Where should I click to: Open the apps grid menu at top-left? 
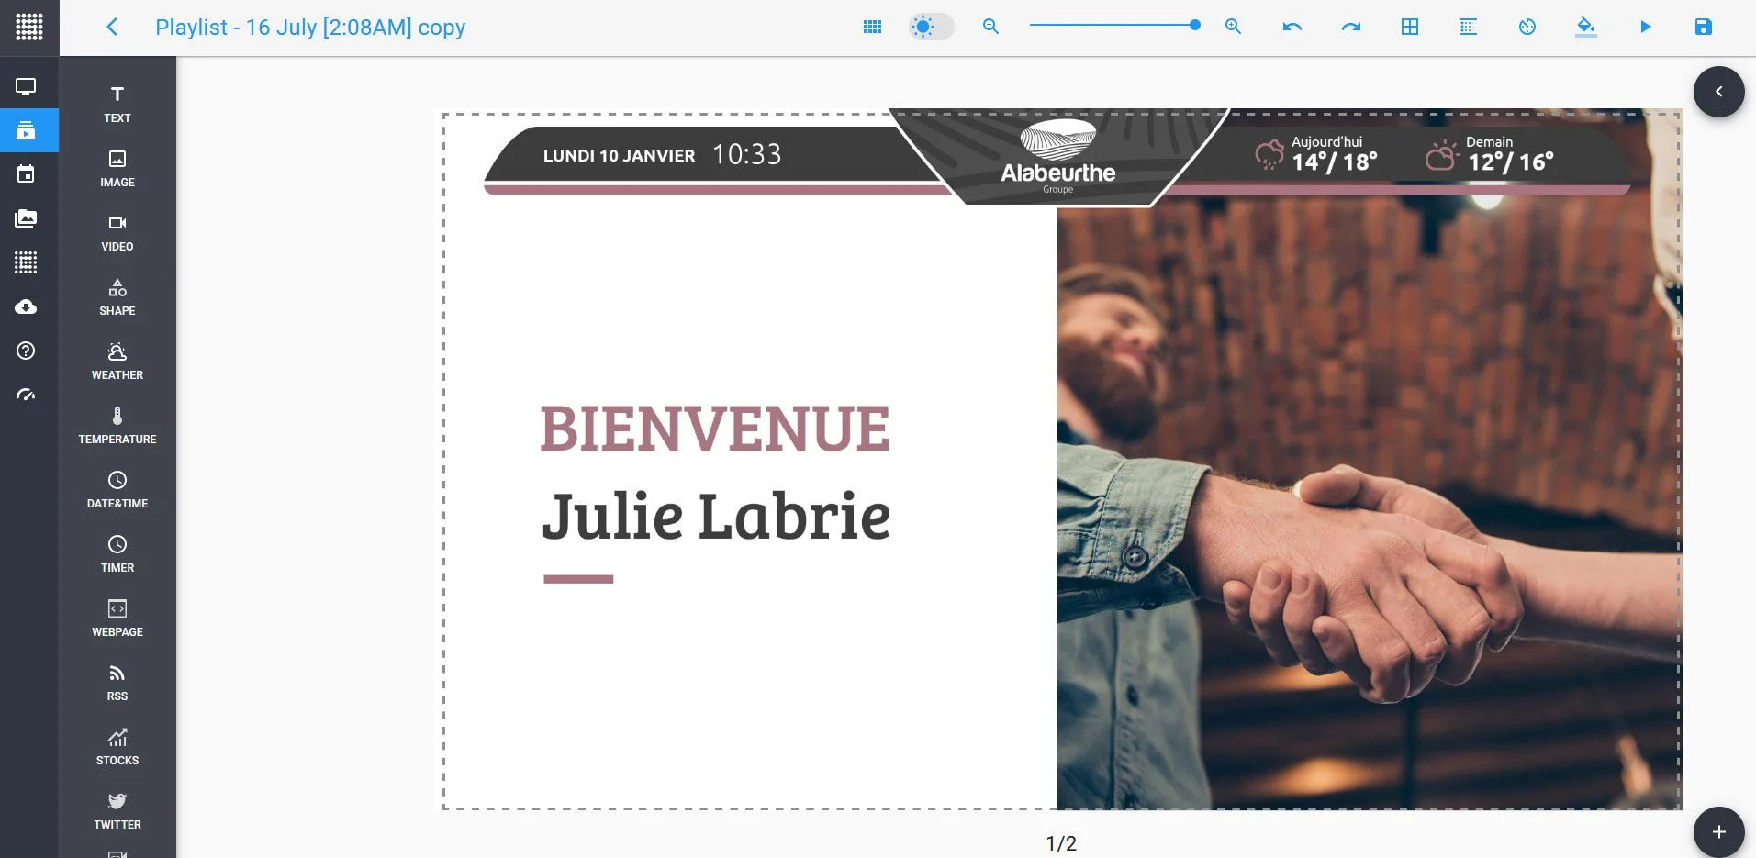click(x=29, y=27)
